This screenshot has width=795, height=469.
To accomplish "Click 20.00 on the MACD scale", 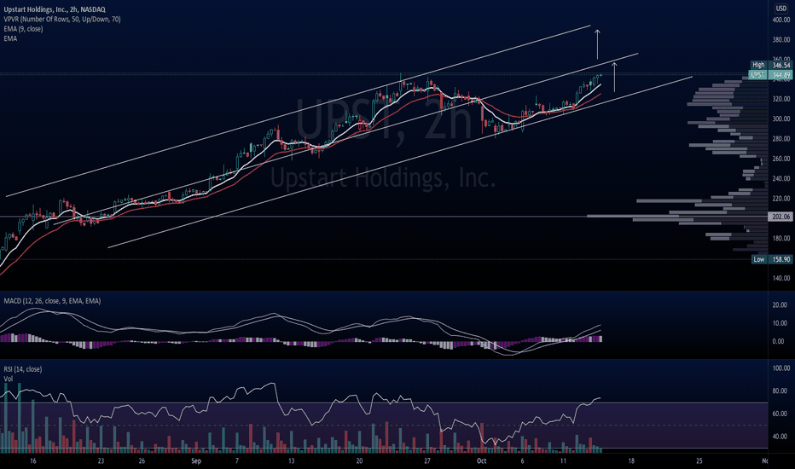I will [x=780, y=305].
